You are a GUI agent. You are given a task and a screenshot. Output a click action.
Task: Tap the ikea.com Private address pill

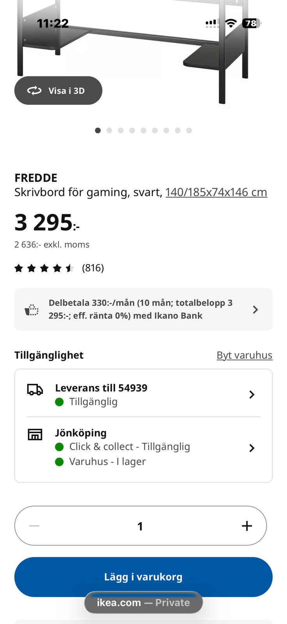[143, 603]
